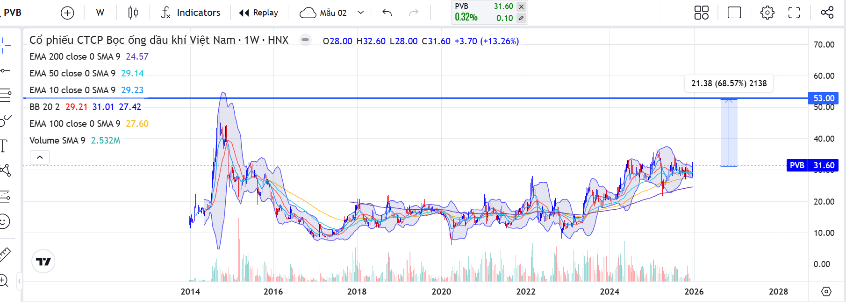This screenshot has height=302, width=846.
Task: Expand the layout dropdown chevron beside Mẫu 02
Action: (360, 13)
